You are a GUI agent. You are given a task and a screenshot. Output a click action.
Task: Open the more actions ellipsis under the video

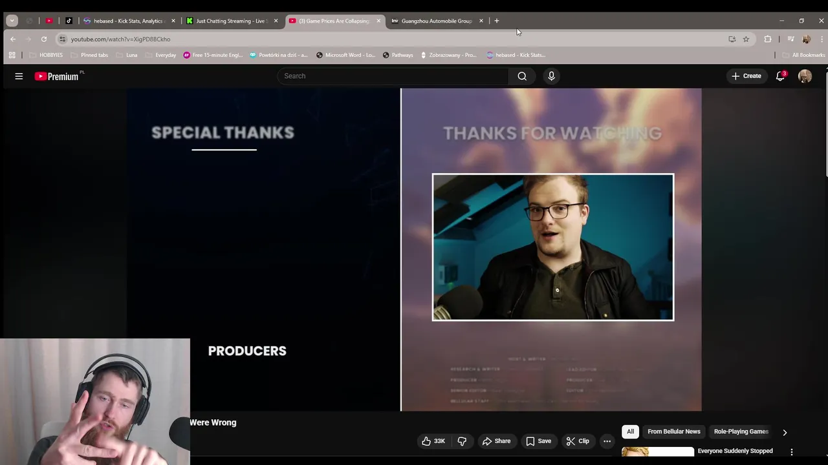(607, 441)
